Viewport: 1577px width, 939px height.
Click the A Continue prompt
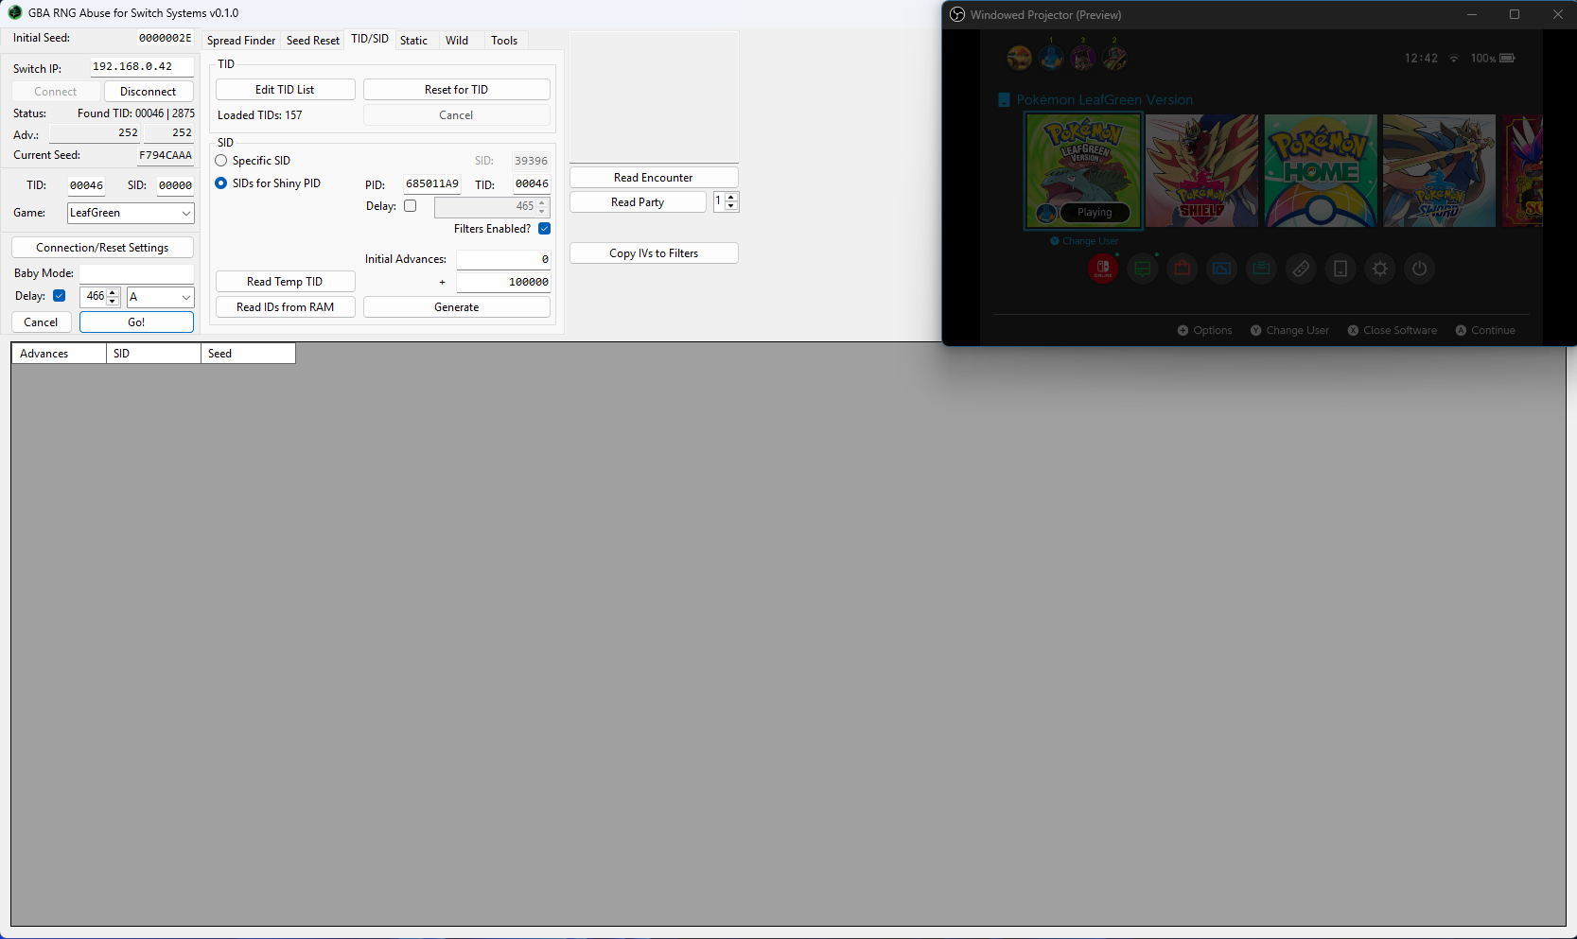click(x=1485, y=330)
